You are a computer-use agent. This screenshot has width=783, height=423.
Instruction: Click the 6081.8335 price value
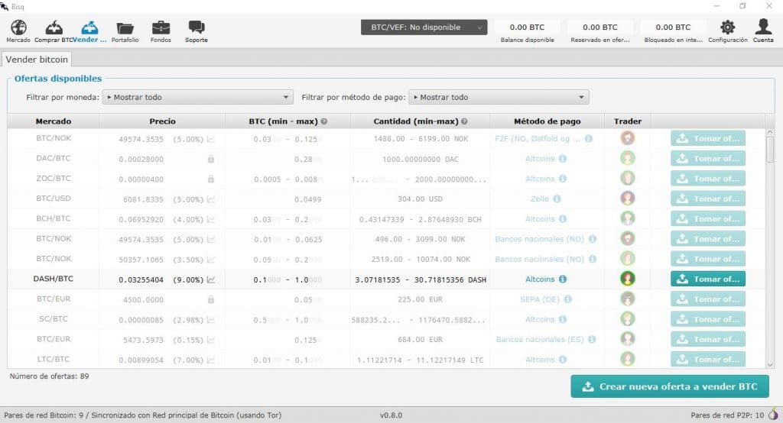143,199
